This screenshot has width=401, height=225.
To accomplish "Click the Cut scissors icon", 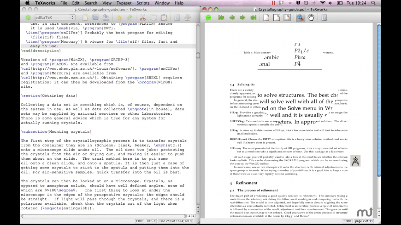I will click(143, 17).
